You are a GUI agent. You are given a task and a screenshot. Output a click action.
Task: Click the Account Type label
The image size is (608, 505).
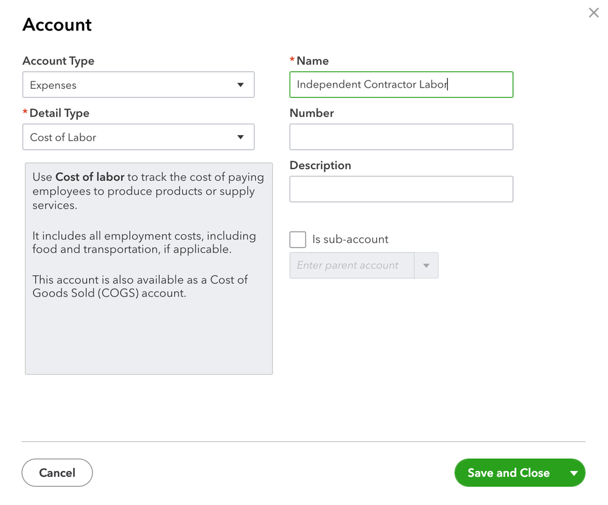click(58, 61)
